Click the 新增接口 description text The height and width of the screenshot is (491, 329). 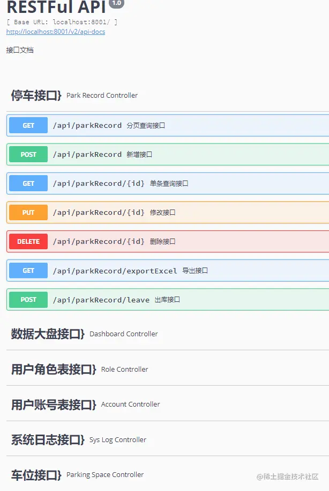(x=139, y=155)
